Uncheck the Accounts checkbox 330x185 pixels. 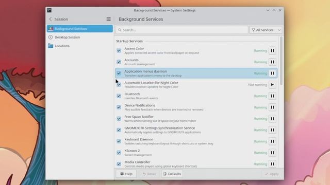point(119,62)
